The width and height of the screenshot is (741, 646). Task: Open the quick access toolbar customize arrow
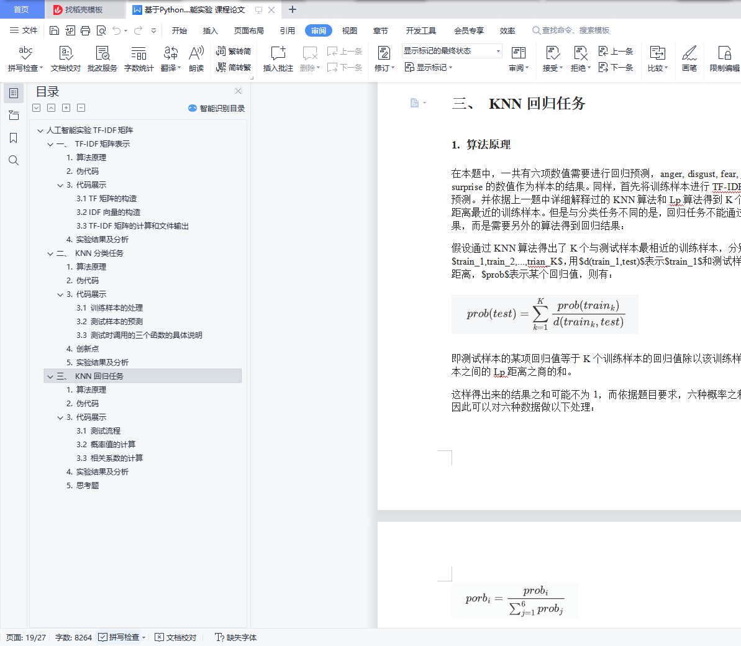click(x=153, y=30)
